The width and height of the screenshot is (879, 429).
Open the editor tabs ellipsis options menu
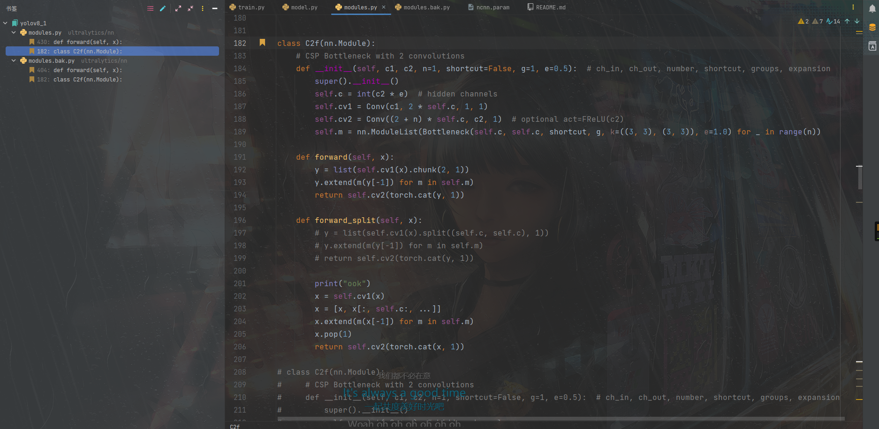(853, 7)
